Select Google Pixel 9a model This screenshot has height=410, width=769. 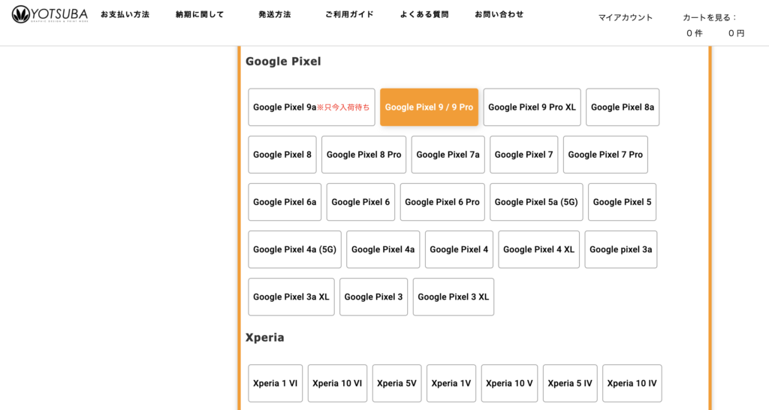point(312,107)
